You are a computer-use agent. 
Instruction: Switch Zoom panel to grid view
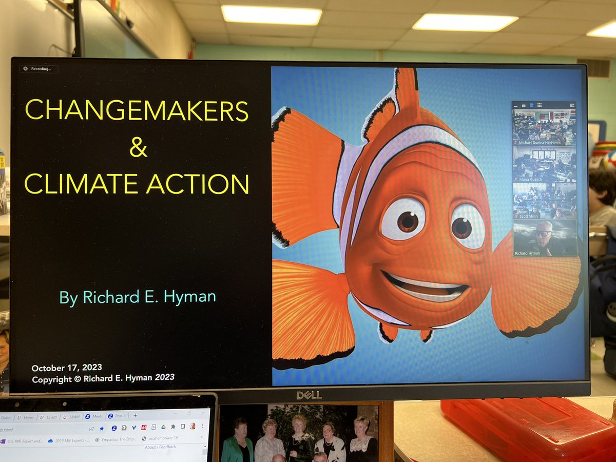pyautogui.click(x=540, y=105)
